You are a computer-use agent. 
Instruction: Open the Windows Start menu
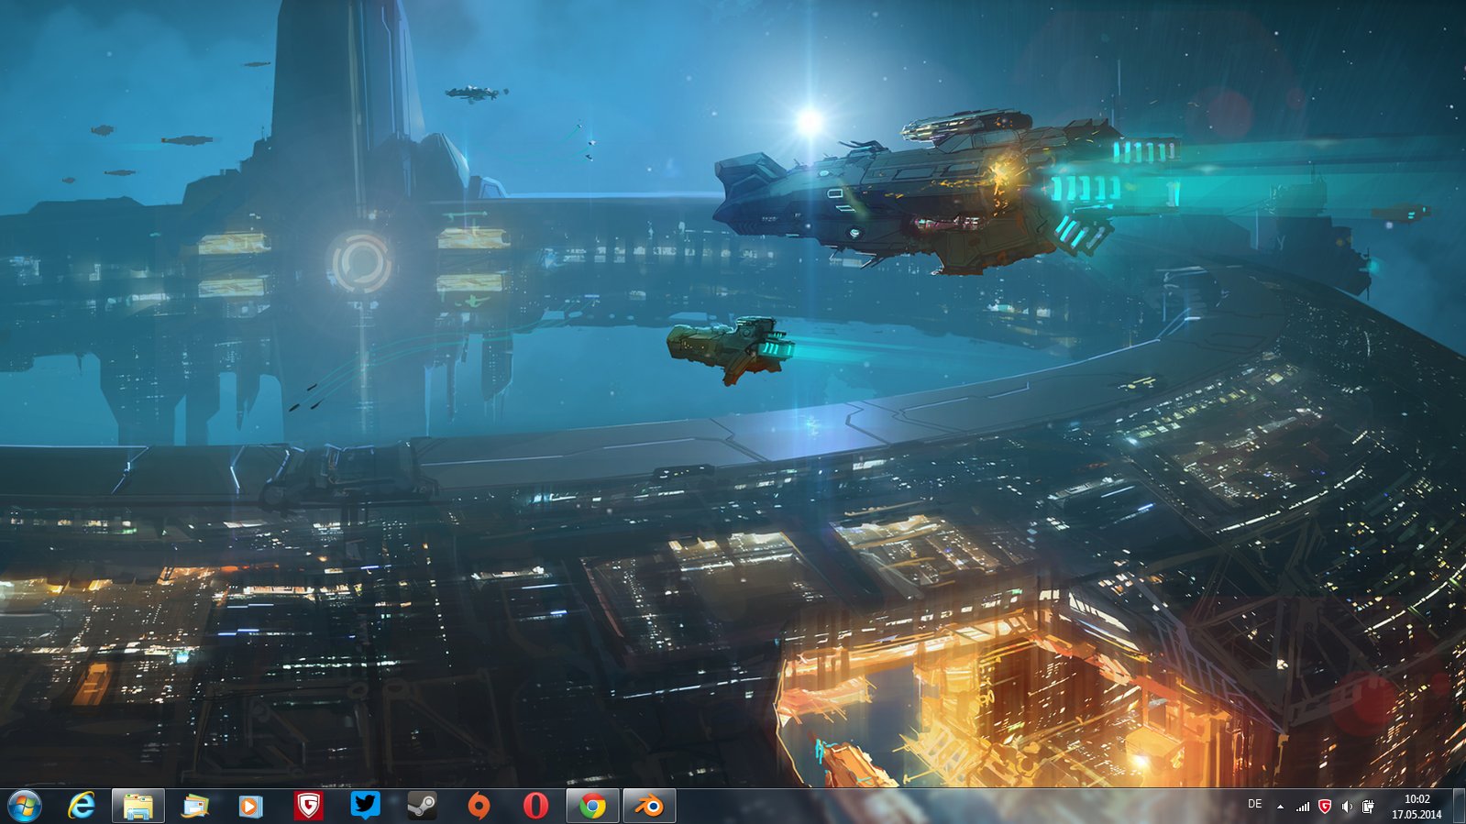[24, 806]
